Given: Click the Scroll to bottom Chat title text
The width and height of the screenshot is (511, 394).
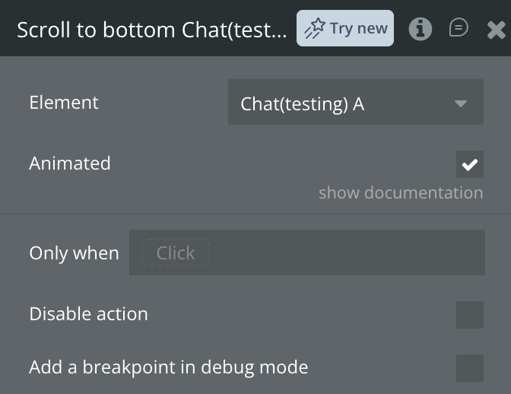Looking at the screenshot, I should [152, 30].
